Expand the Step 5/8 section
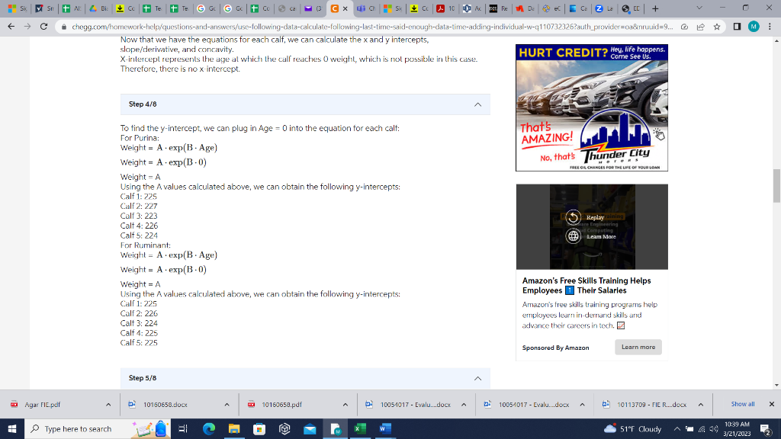The image size is (781, 439). coord(479,377)
